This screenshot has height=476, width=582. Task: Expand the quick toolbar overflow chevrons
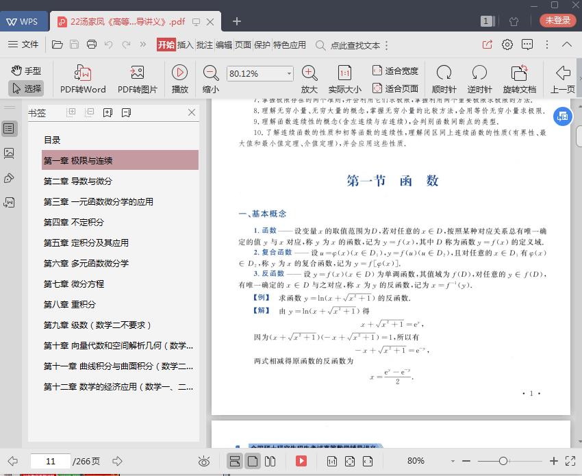pyautogui.click(x=143, y=45)
